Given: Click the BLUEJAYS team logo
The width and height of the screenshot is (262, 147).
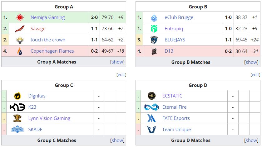Looking at the screenshot, I should tap(154, 40).
